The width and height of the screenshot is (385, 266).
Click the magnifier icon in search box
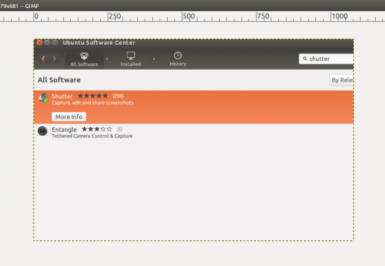(305, 59)
